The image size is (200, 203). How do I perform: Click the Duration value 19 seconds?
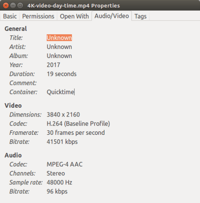[62, 74]
